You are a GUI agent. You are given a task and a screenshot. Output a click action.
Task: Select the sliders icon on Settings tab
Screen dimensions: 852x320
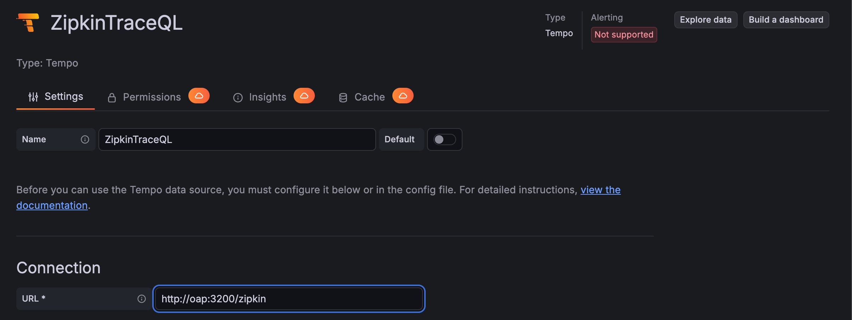click(33, 96)
